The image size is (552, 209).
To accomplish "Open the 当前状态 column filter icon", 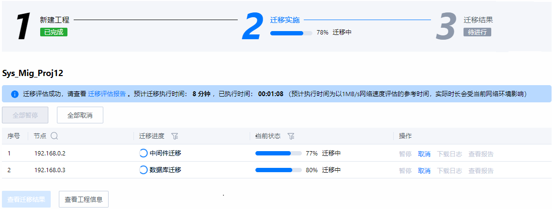I will point(291,136).
